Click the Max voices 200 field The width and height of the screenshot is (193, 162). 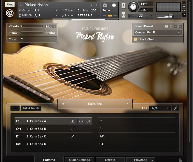(x=94, y=11)
